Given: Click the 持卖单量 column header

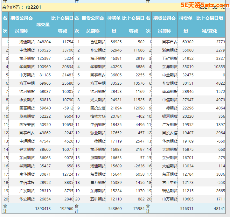Looking at the screenshot, I should tap(185, 24).
